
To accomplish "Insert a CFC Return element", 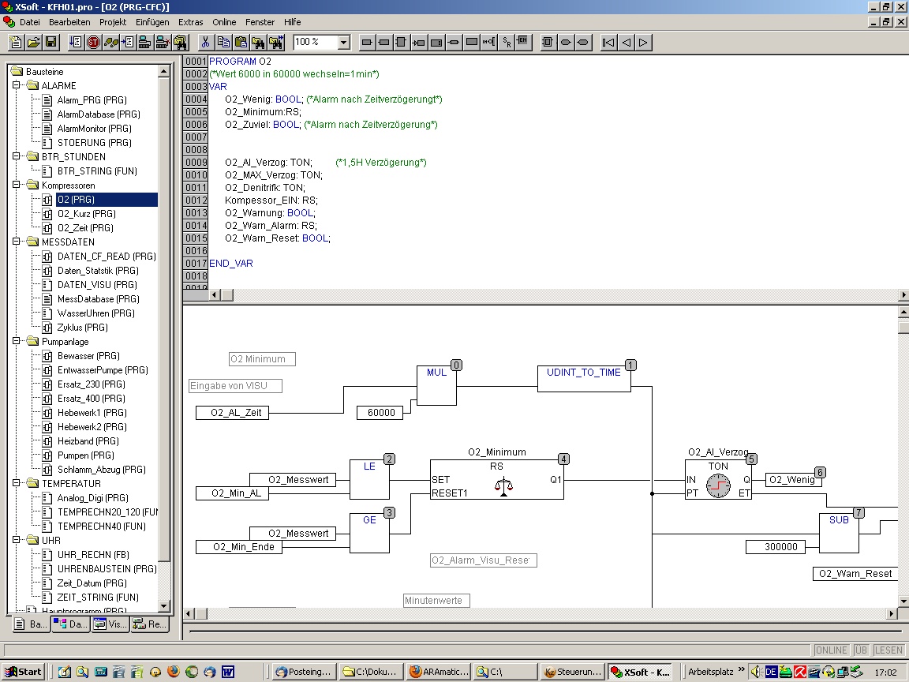I will tap(454, 43).
